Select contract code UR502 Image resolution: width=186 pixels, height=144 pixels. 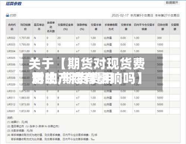coord(11,38)
